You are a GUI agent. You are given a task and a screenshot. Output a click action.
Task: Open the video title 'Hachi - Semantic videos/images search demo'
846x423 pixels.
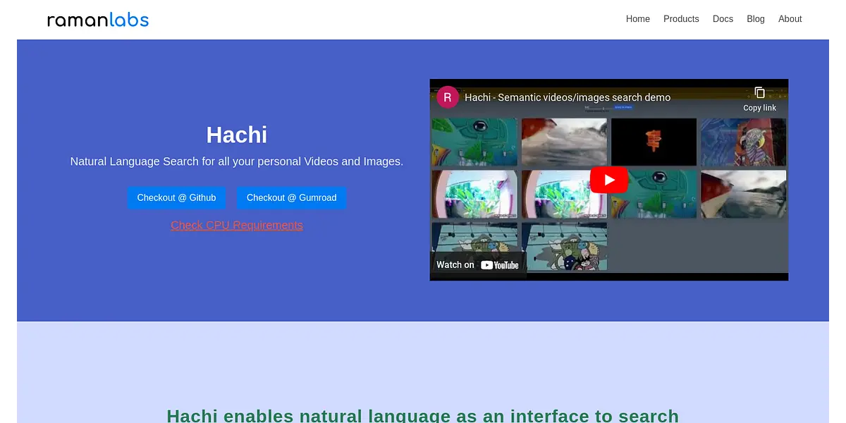(x=568, y=97)
